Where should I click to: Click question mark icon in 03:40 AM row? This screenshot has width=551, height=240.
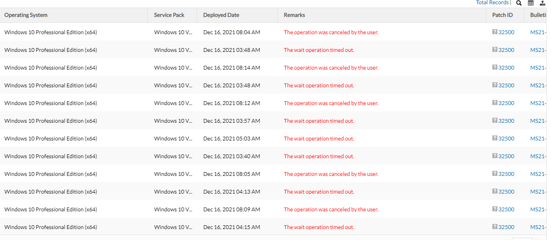point(494,156)
